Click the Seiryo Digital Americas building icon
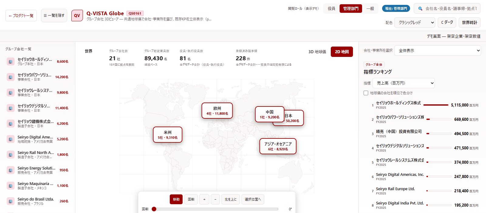Screen dimensions: 486x213 (11, 139)
